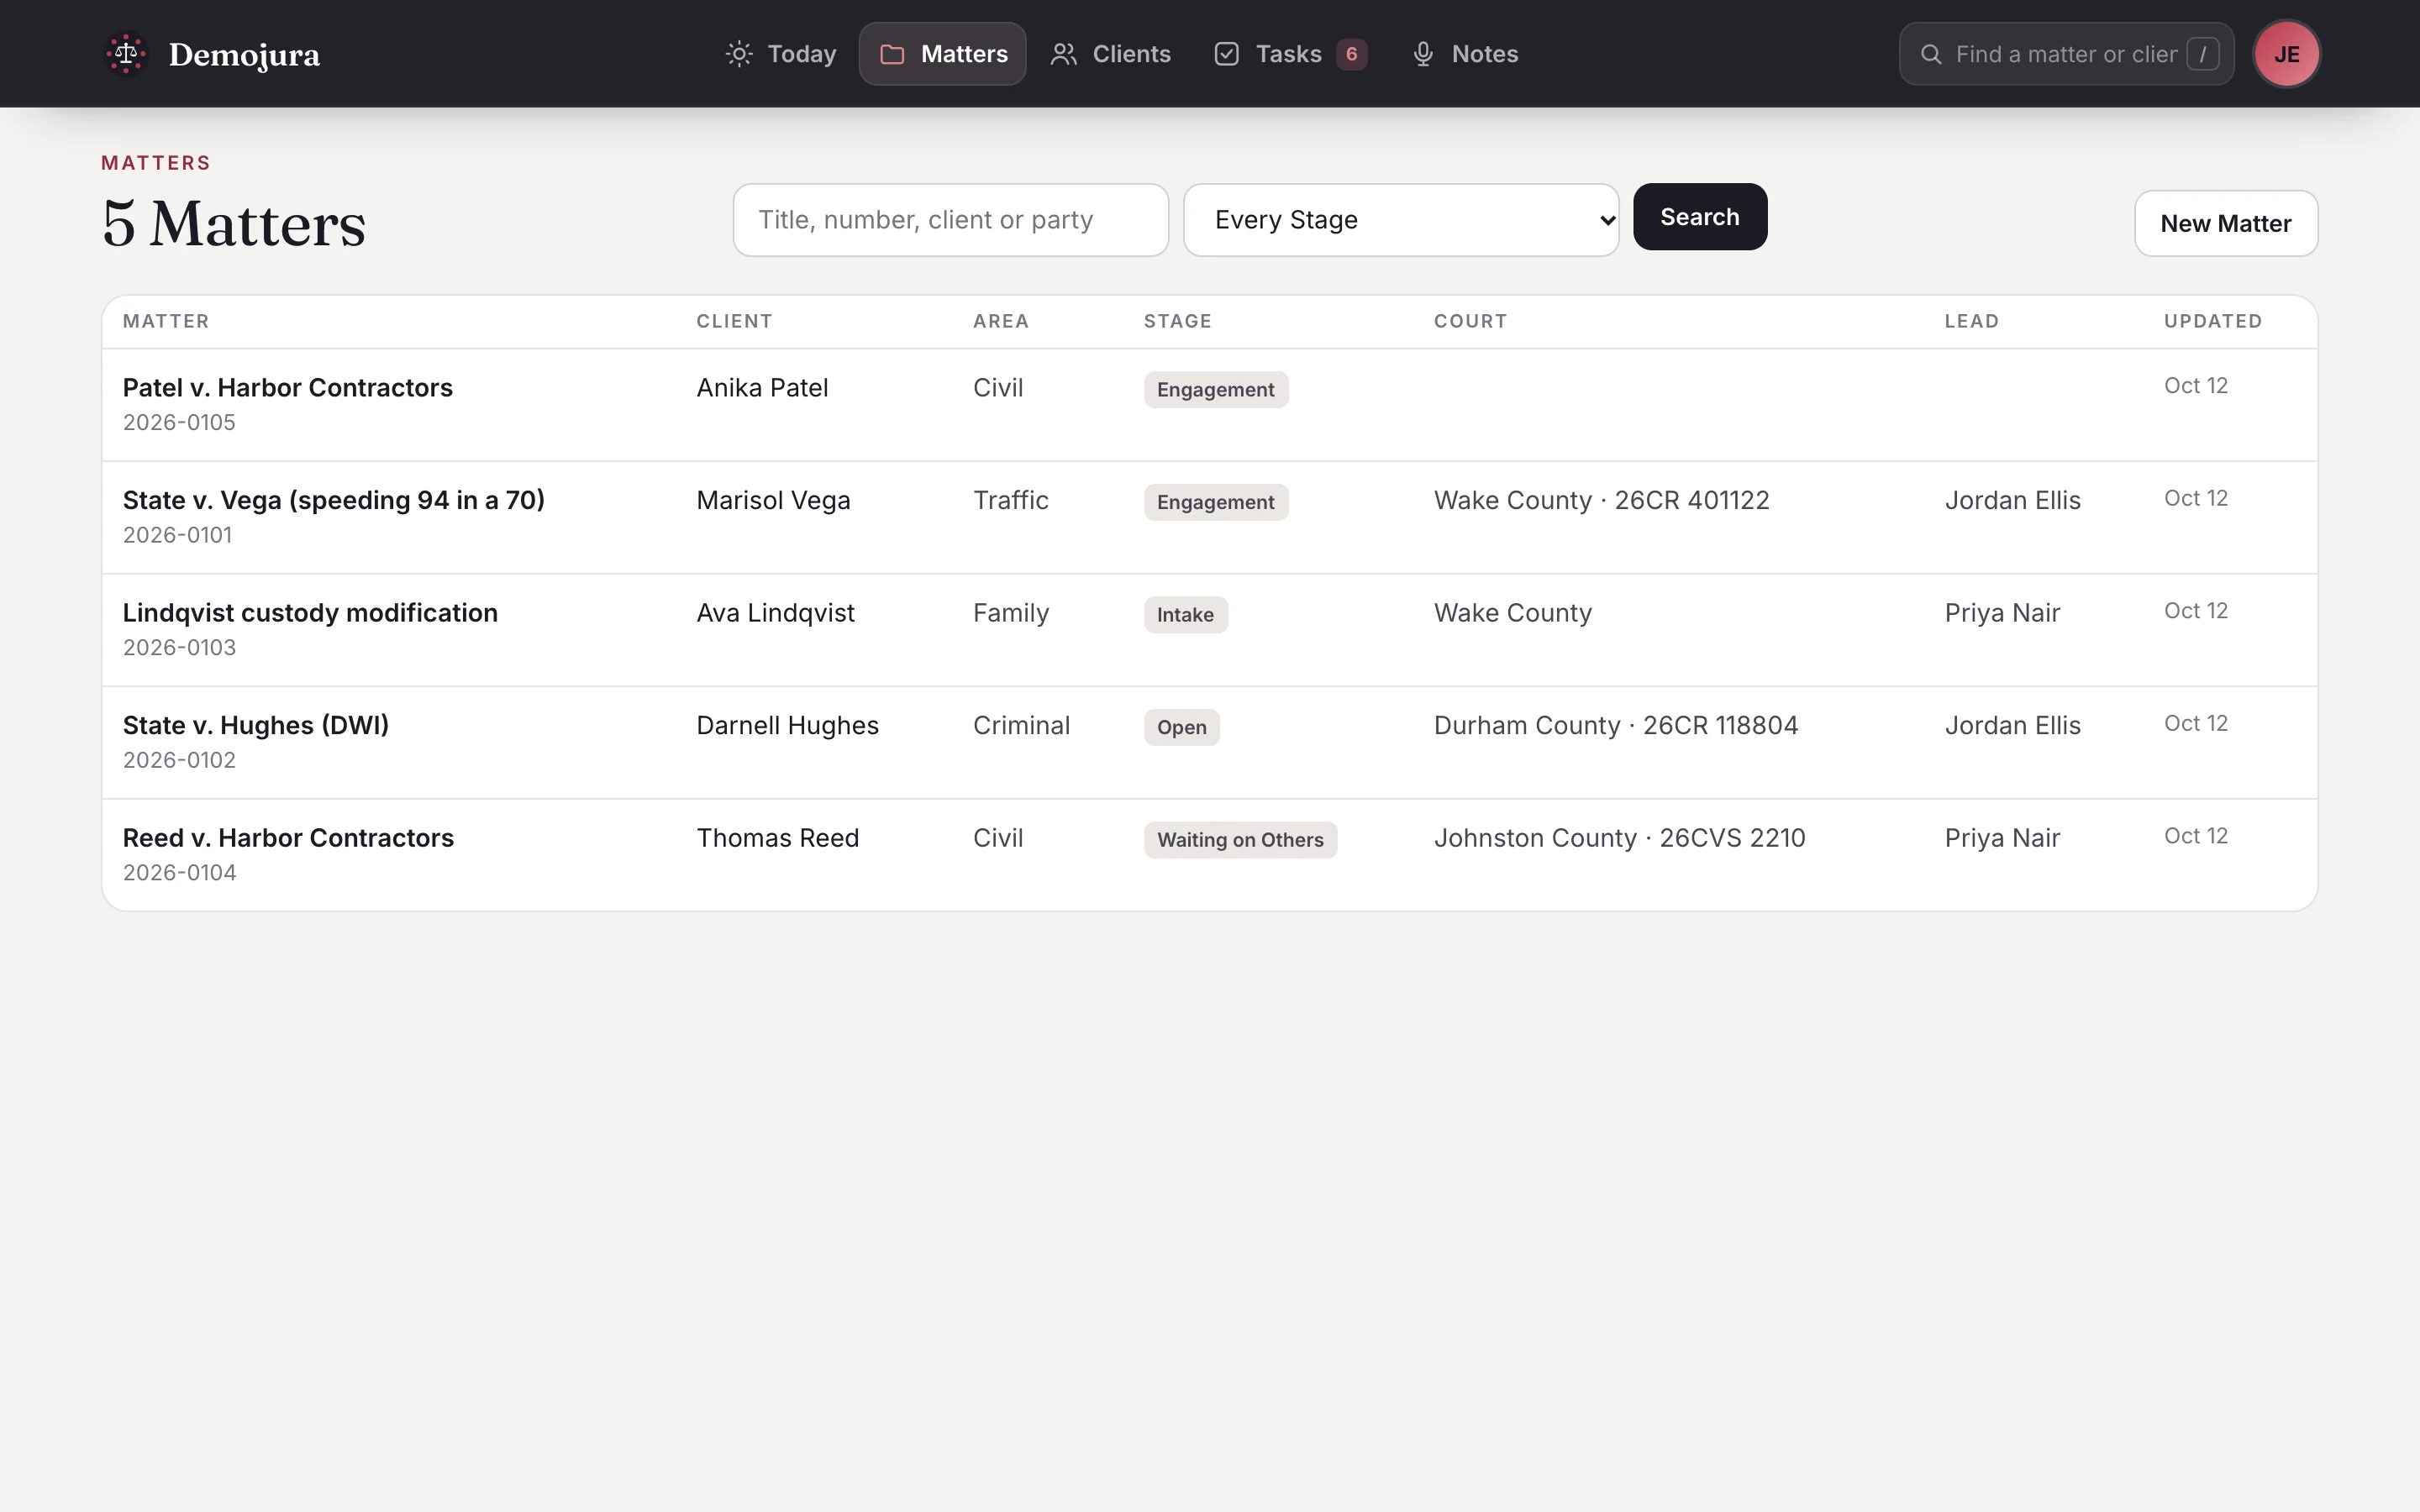Click the Waiting on Others stage badge
Image resolution: width=2420 pixels, height=1512 pixels.
pos(1240,840)
